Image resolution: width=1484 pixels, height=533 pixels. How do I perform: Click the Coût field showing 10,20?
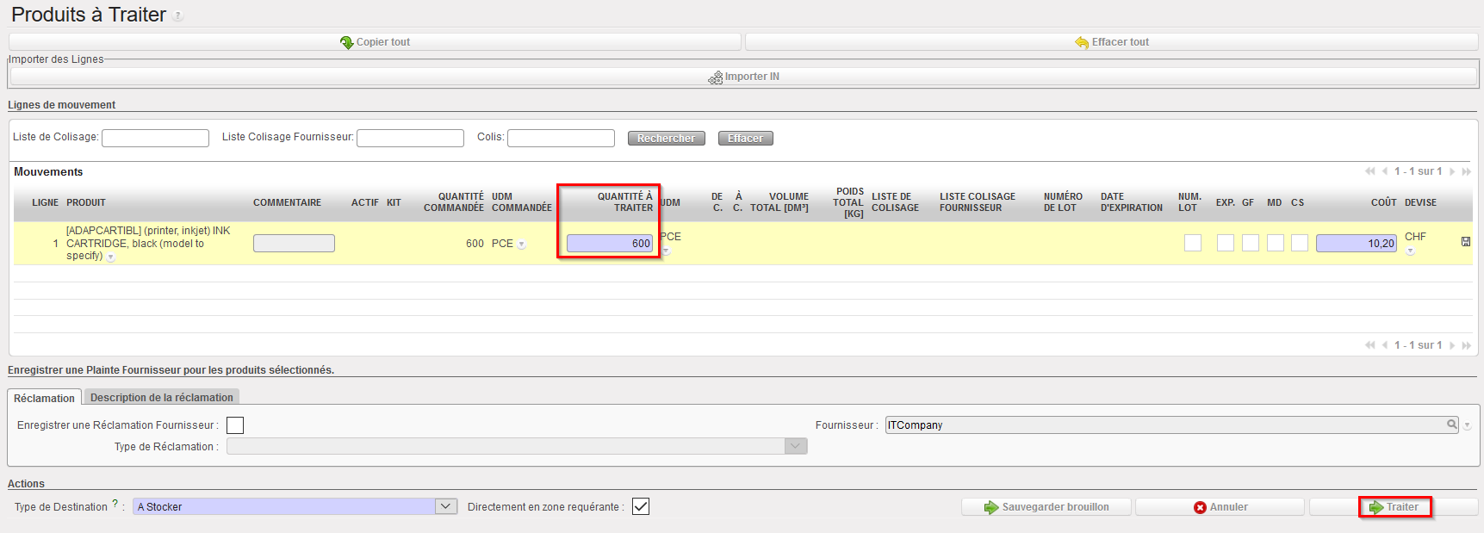pyautogui.click(x=1357, y=244)
